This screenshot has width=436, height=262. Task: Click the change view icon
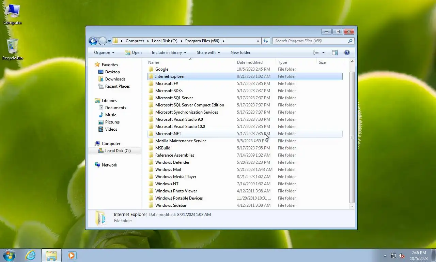(x=316, y=53)
